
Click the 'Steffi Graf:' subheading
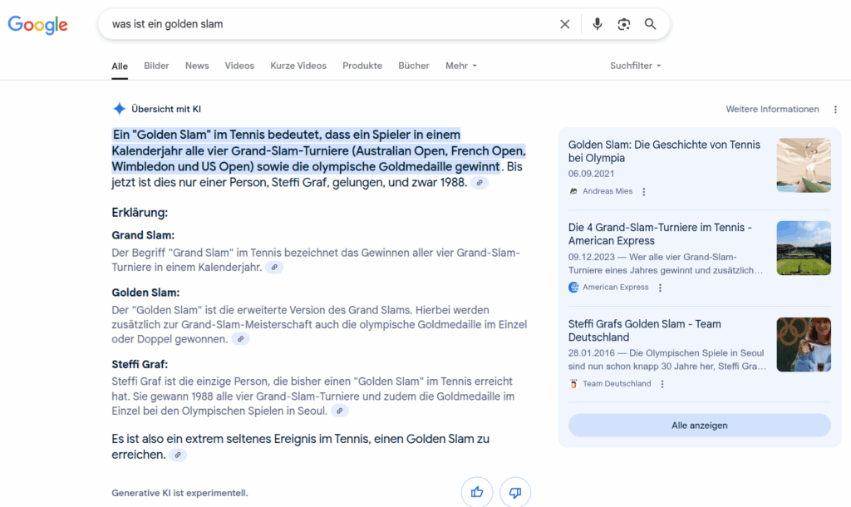140,364
